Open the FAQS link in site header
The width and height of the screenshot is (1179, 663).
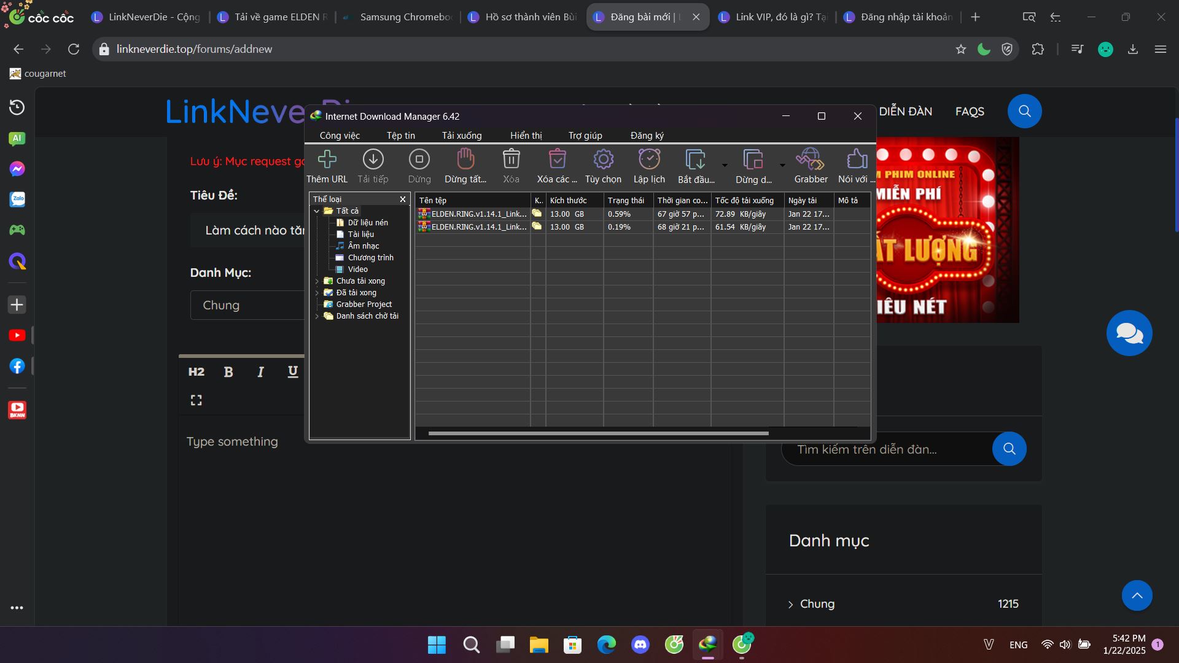click(970, 112)
